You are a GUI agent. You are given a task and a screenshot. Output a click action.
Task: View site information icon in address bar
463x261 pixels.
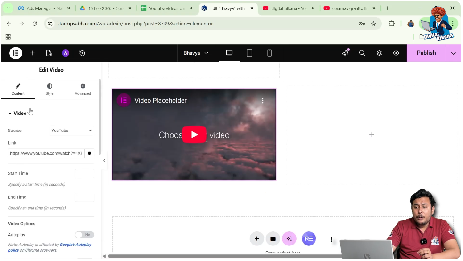pyautogui.click(x=50, y=24)
